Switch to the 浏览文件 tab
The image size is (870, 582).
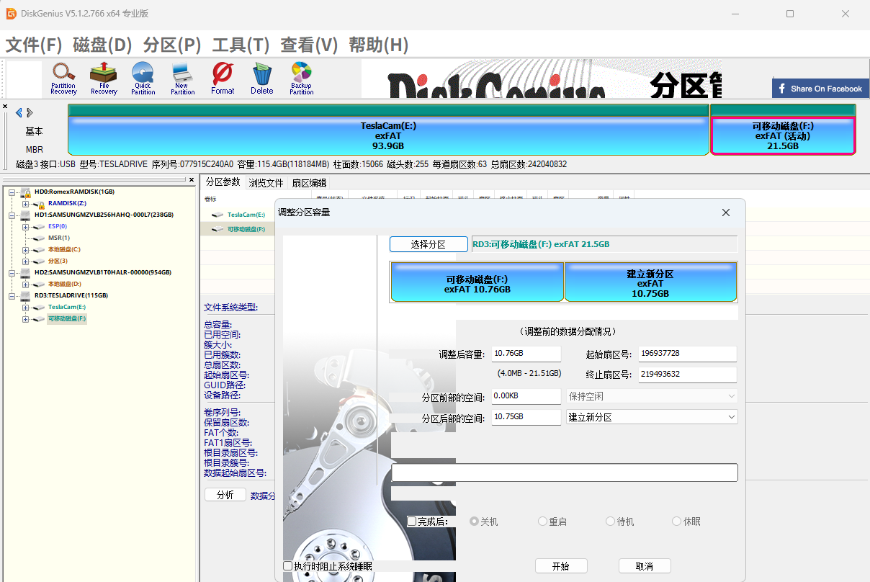(x=266, y=183)
